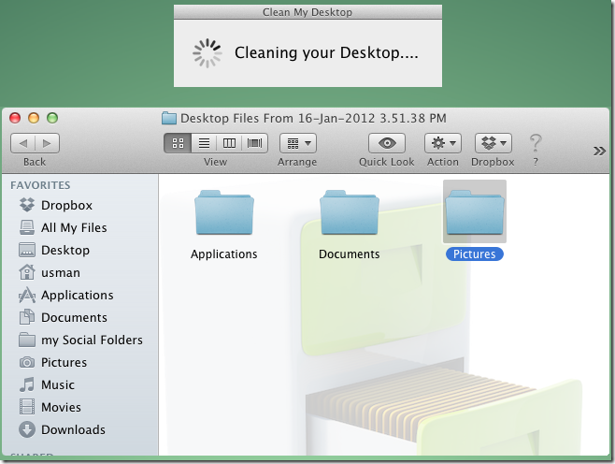Switch to list view

tap(204, 143)
